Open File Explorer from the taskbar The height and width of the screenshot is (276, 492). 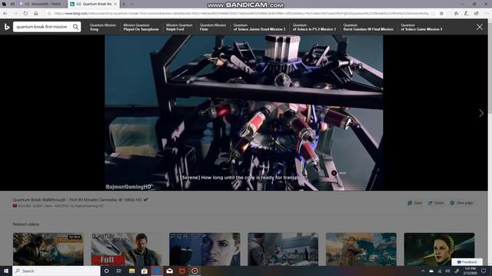coord(131,271)
